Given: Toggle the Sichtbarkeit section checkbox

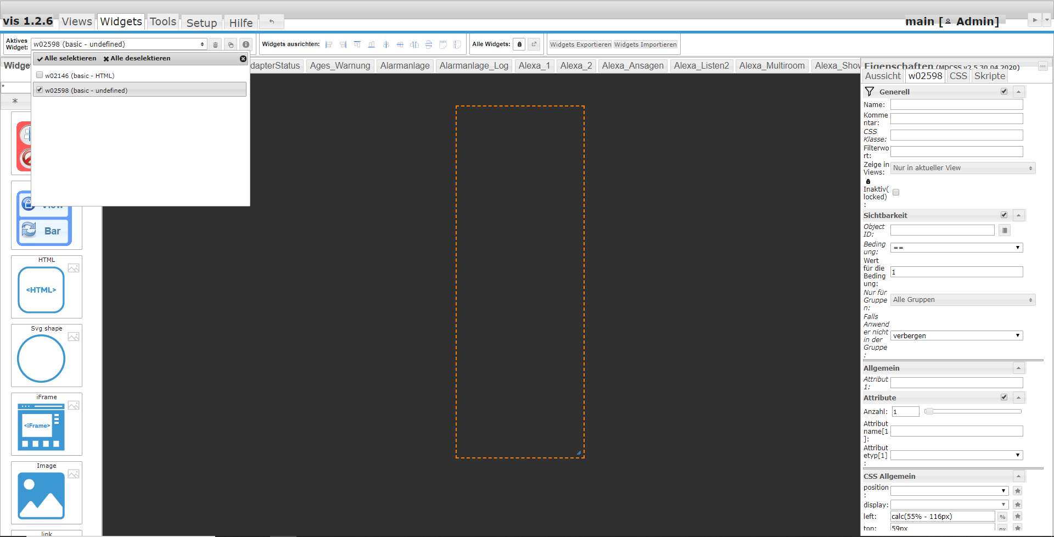Looking at the screenshot, I should [1004, 215].
